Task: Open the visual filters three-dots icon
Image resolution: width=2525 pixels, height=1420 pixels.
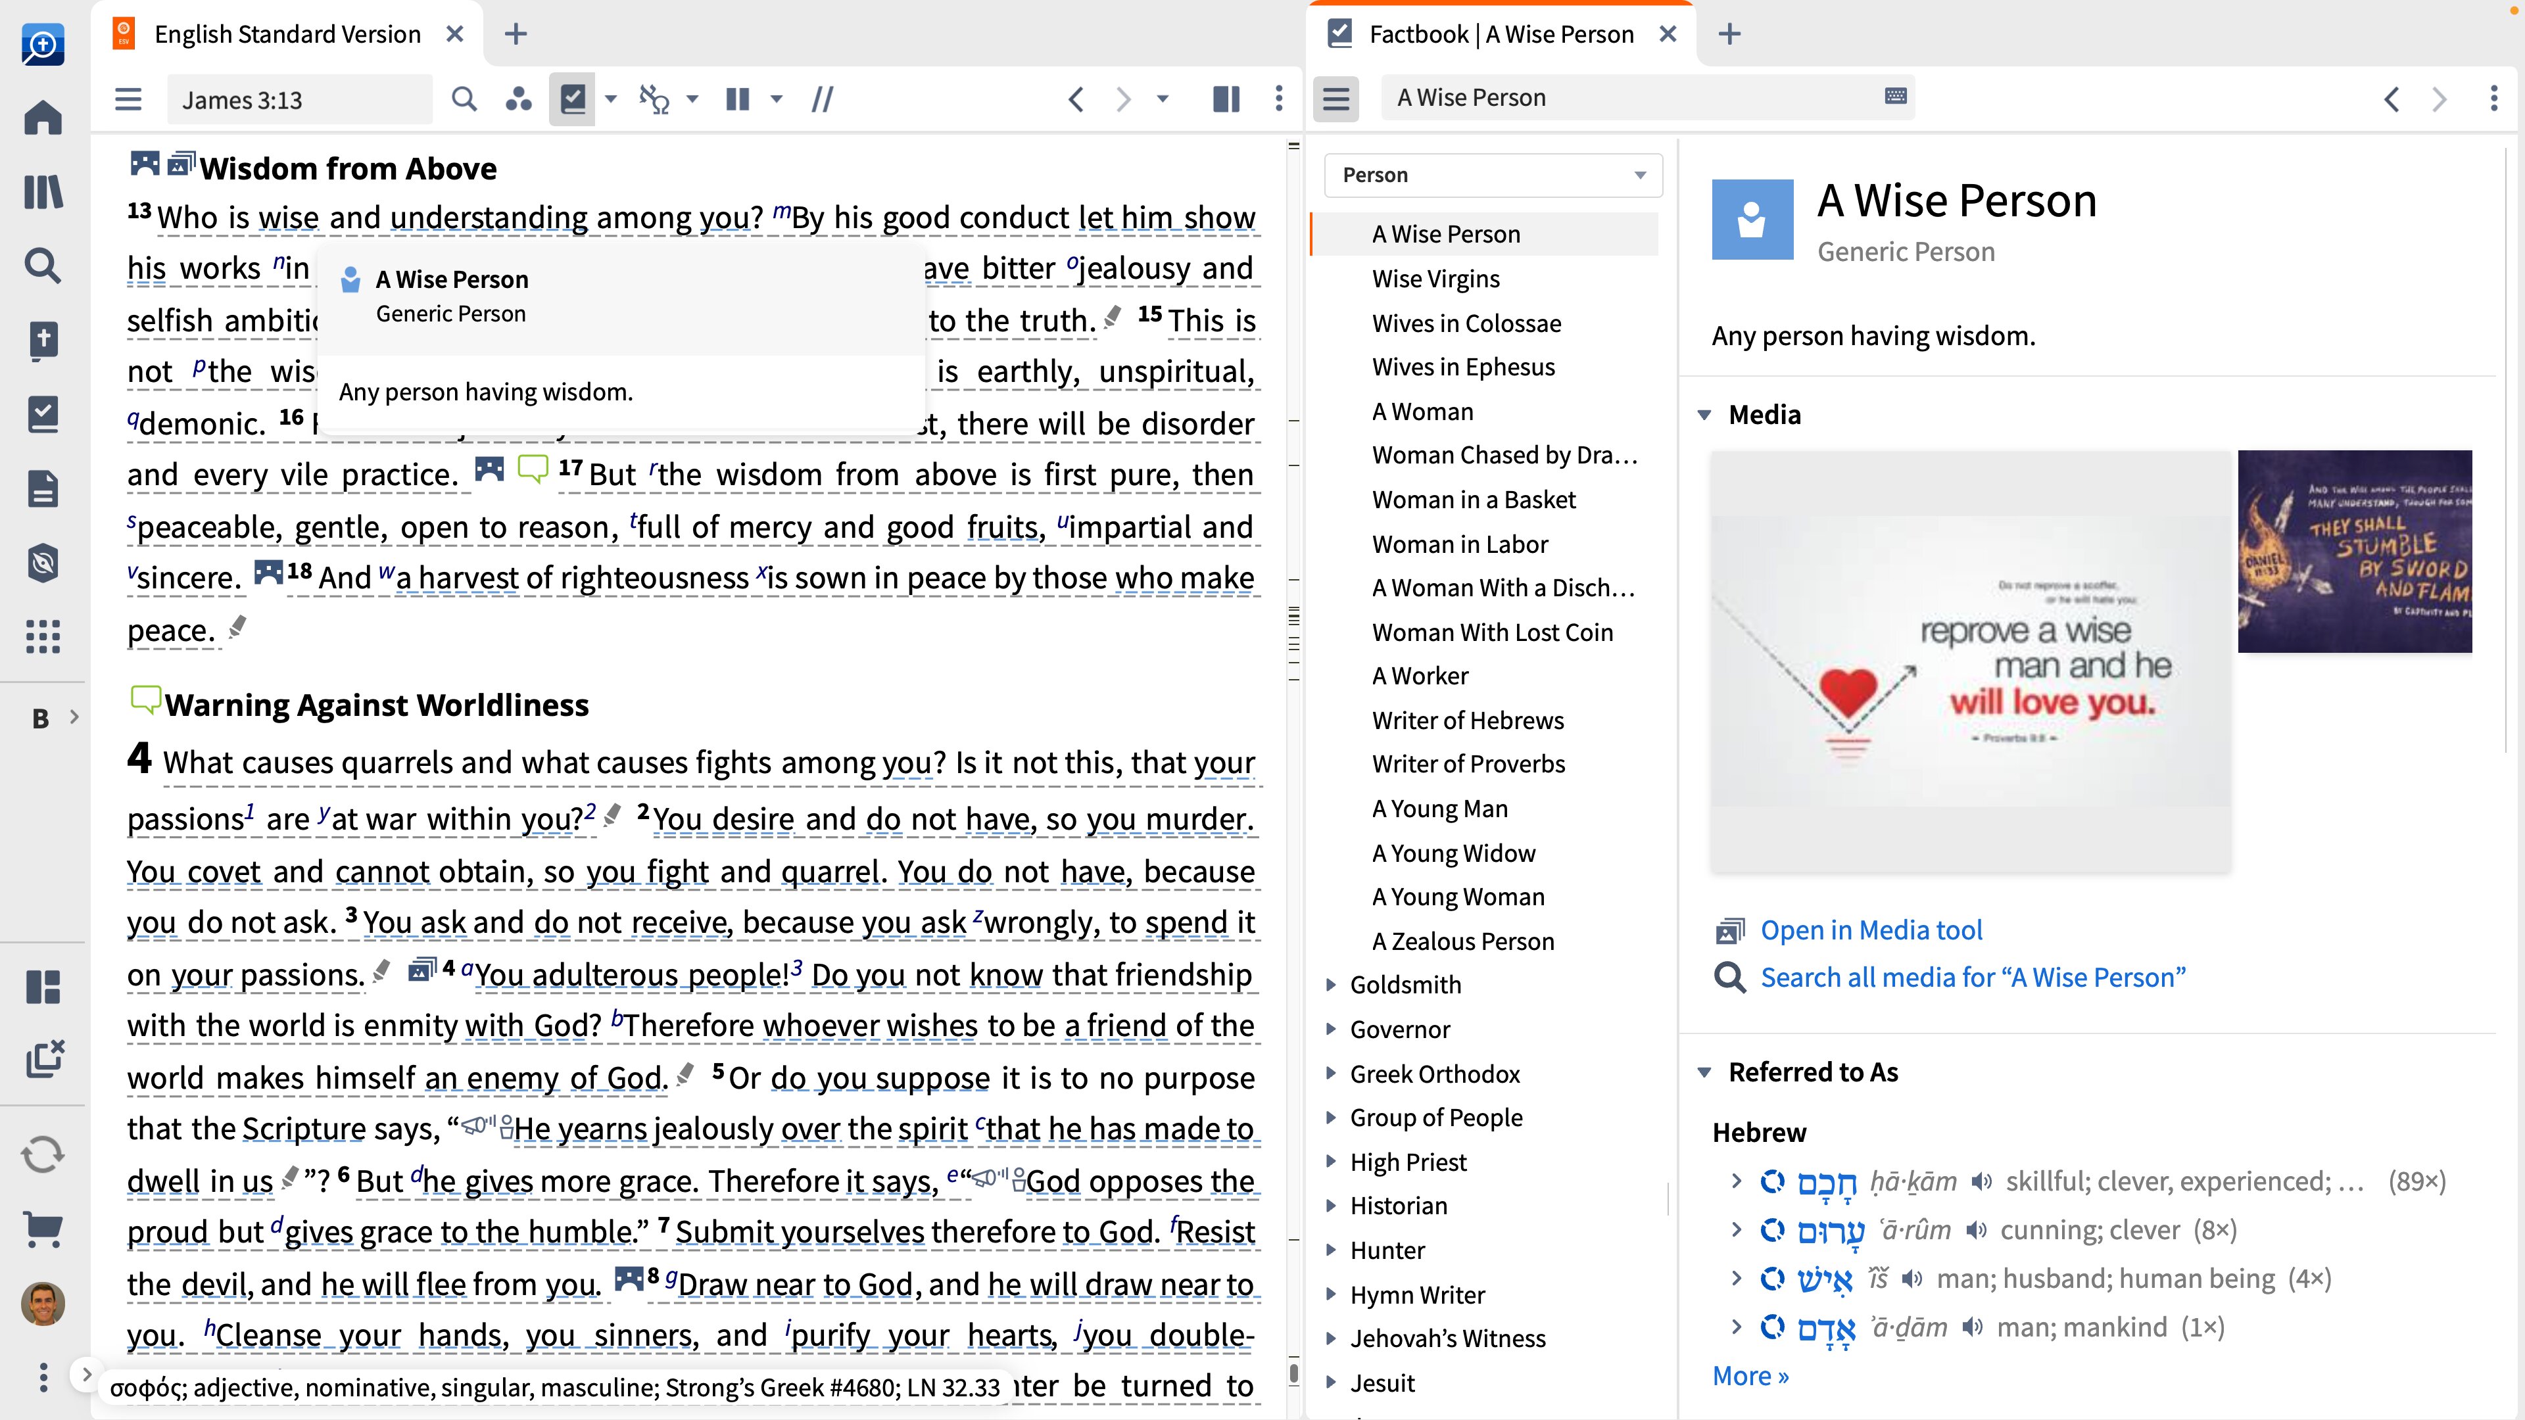Action: (519, 99)
